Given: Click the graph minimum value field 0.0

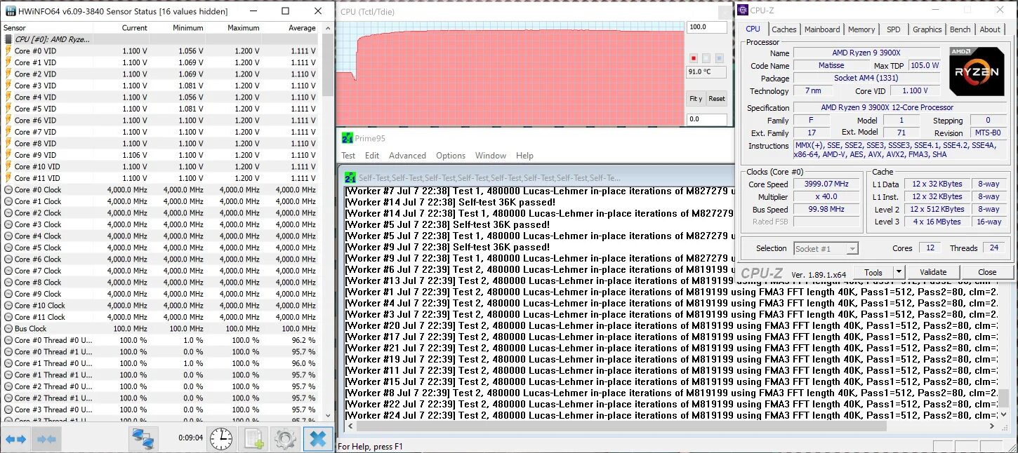Looking at the screenshot, I should pyautogui.click(x=707, y=119).
